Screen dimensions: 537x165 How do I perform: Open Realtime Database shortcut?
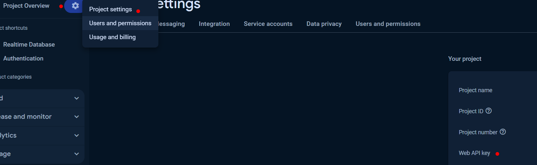29,45
